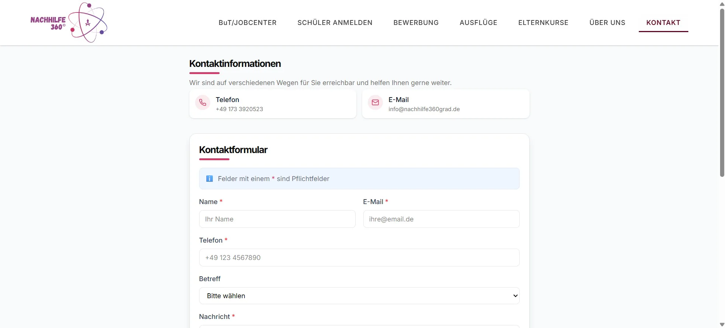Image resolution: width=725 pixels, height=328 pixels.
Task: Click the Nachhilfe 360° logo
Action: pos(69,23)
